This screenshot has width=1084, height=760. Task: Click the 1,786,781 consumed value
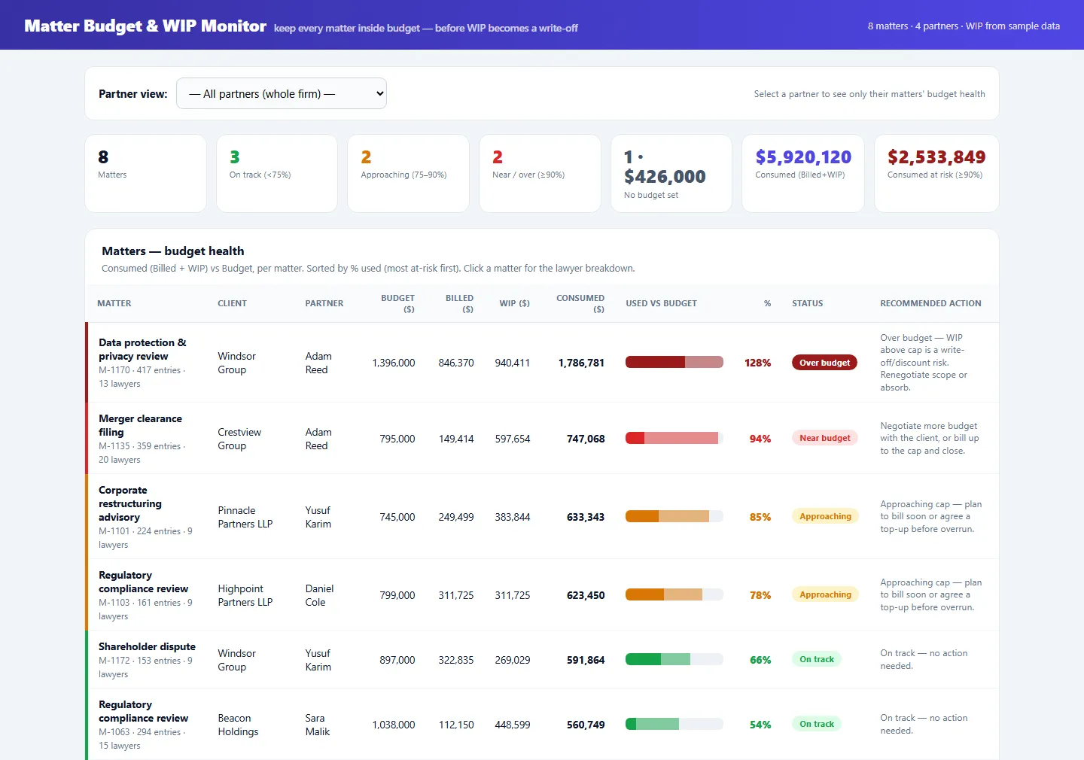coord(581,363)
